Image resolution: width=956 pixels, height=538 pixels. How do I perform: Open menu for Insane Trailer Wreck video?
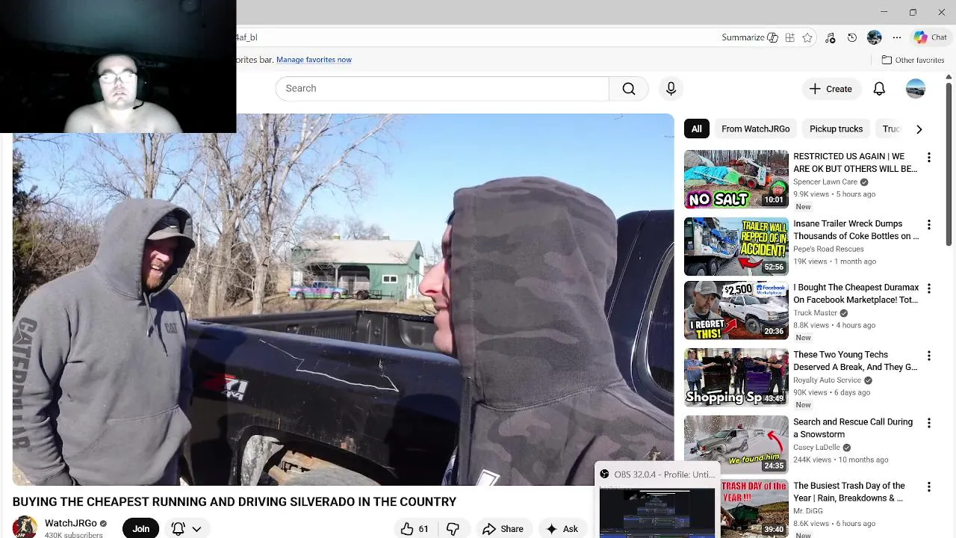click(x=928, y=225)
